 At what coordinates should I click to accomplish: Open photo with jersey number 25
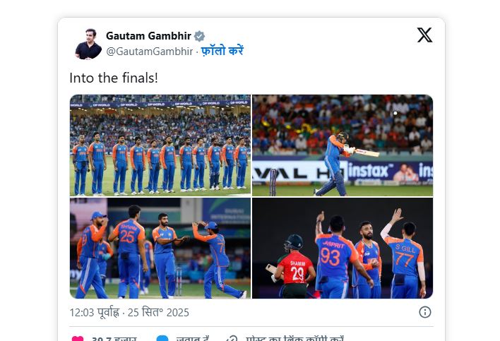point(160,248)
